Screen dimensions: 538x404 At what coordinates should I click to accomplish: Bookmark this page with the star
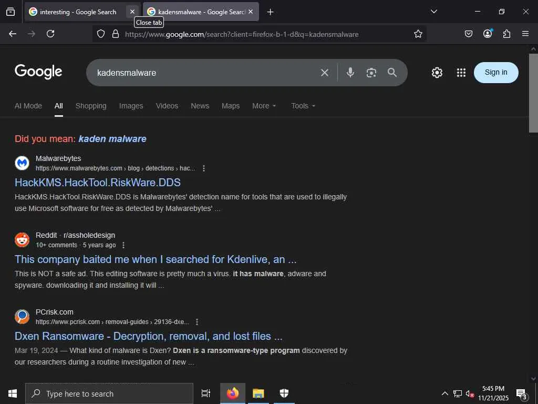click(x=418, y=34)
